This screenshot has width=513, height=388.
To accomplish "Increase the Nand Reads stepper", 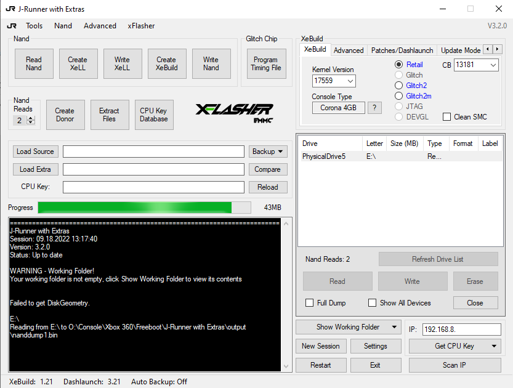I will [x=31, y=118].
